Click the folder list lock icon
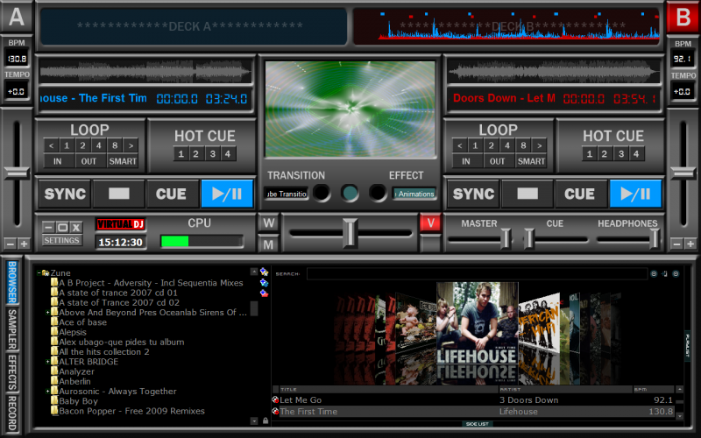The height and width of the screenshot is (438, 701). pos(266,420)
